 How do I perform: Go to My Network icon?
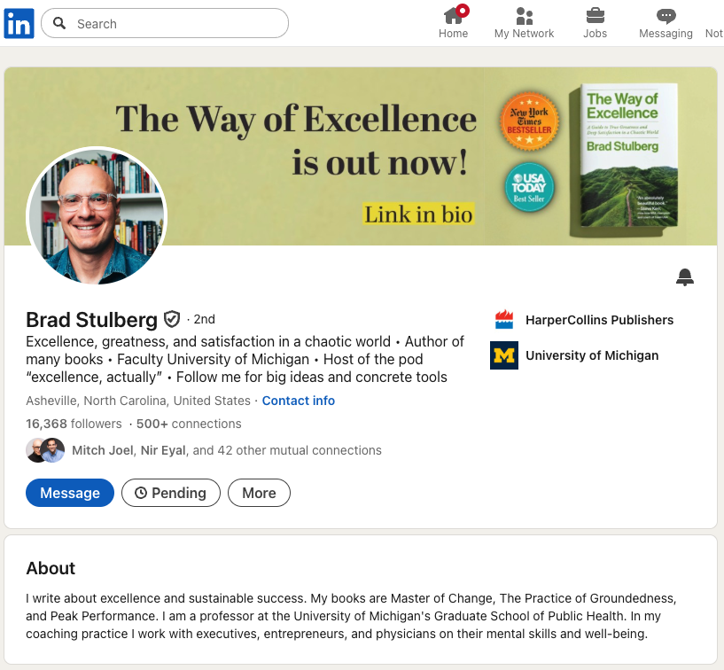524,16
